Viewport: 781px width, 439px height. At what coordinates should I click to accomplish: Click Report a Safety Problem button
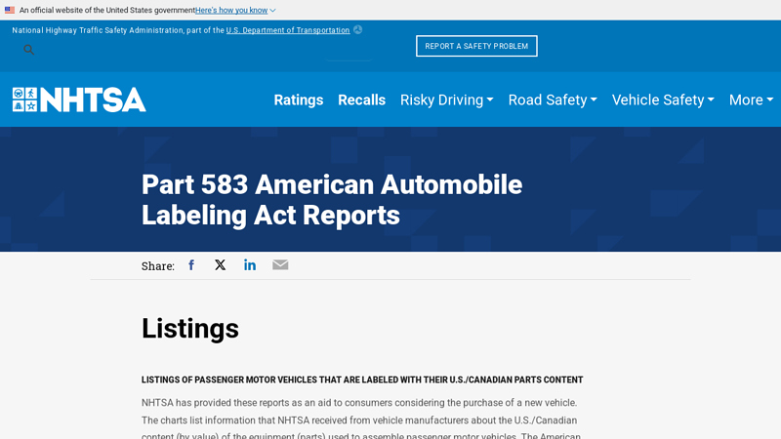click(476, 46)
